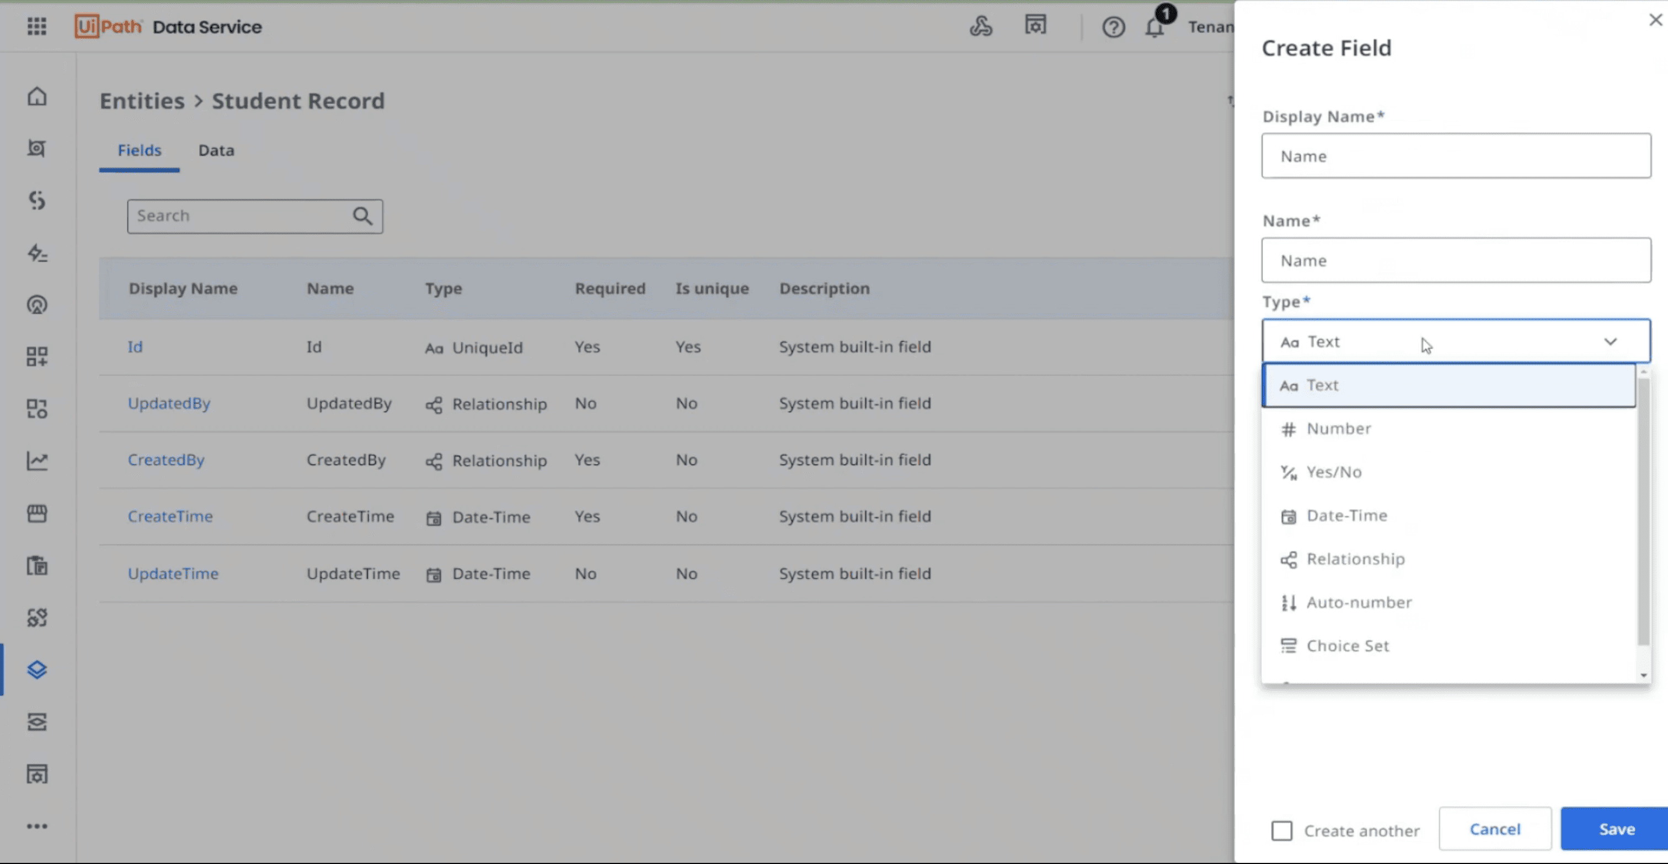Image resolution: width=1668 pixels, height=864 pixels.
Task: Open the notifications bell icon
Action: click(x=1154, y=27)
